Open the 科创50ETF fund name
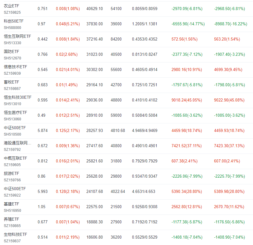The width and height of the screenshot is (253, 245). coord(14,21)
